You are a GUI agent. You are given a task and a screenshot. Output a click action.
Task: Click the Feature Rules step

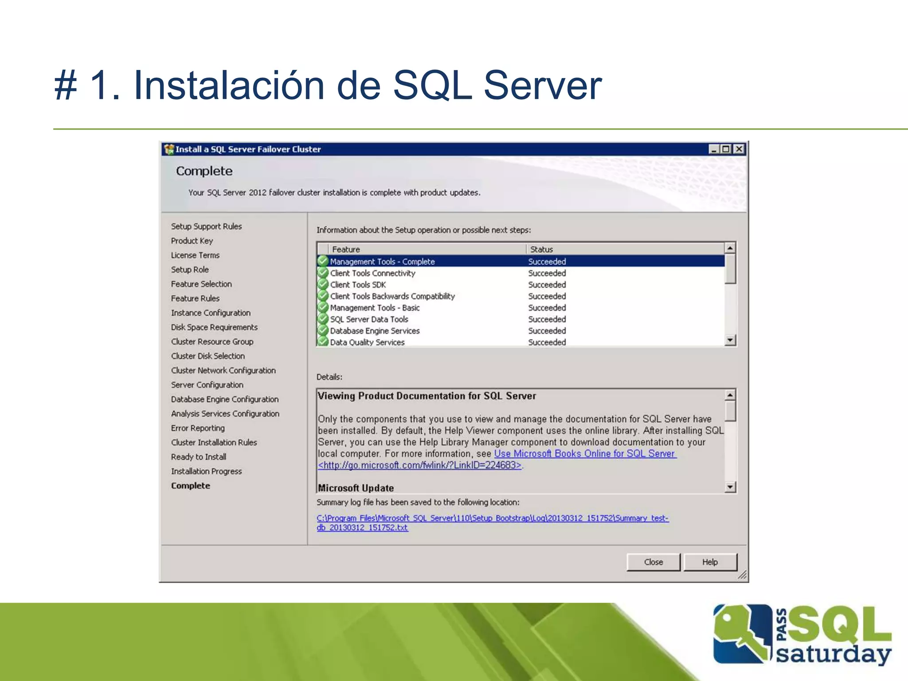coord(195,298)
